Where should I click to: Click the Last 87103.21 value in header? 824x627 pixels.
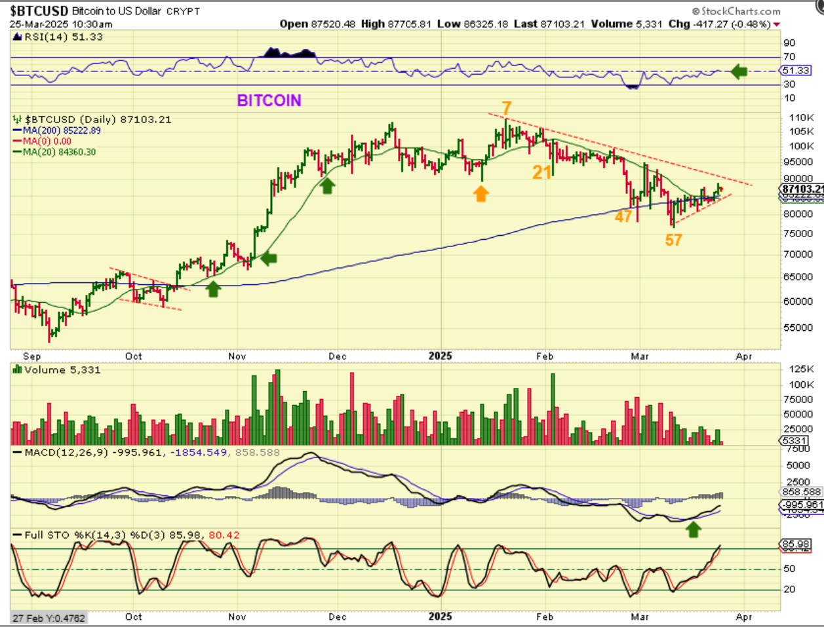549,24
